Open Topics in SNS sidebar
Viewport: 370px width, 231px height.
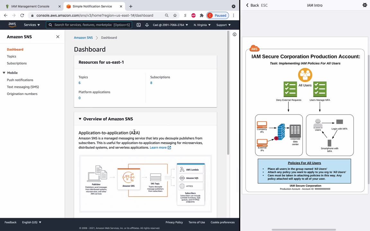tap(12, 56)
